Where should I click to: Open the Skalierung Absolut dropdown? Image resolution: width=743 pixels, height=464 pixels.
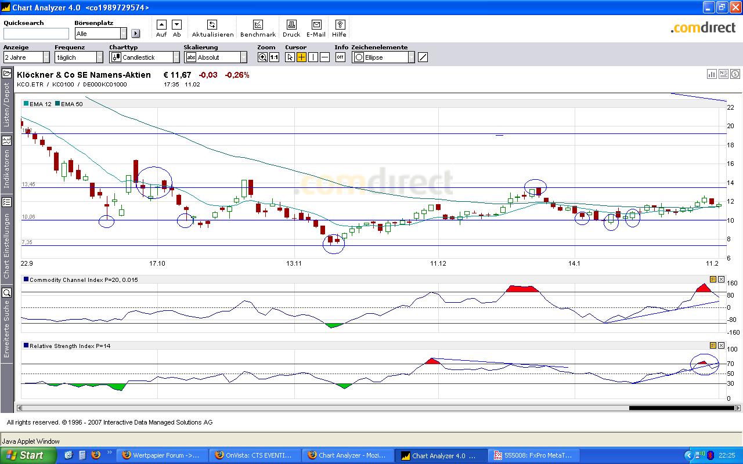tap(216, 57)
